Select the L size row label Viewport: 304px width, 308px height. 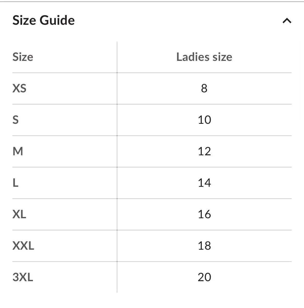click(15, 183)
